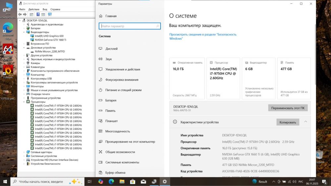This screenshot has height=186, width=331.
Task: Click the monitor scan icon in Device Manager toolbar
Action: coord(50,15)
